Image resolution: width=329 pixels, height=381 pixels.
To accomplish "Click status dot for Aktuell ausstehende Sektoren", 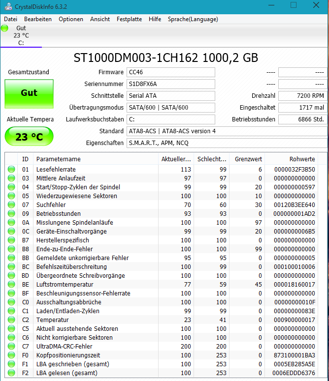I will 11,328.
